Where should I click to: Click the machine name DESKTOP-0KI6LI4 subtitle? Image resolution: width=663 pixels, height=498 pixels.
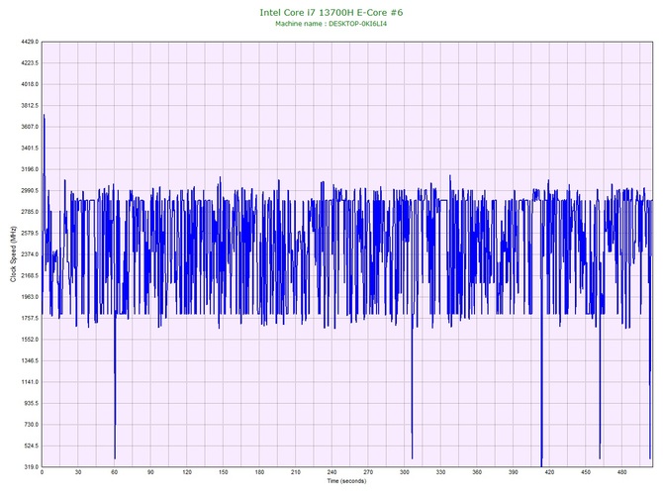331,24
